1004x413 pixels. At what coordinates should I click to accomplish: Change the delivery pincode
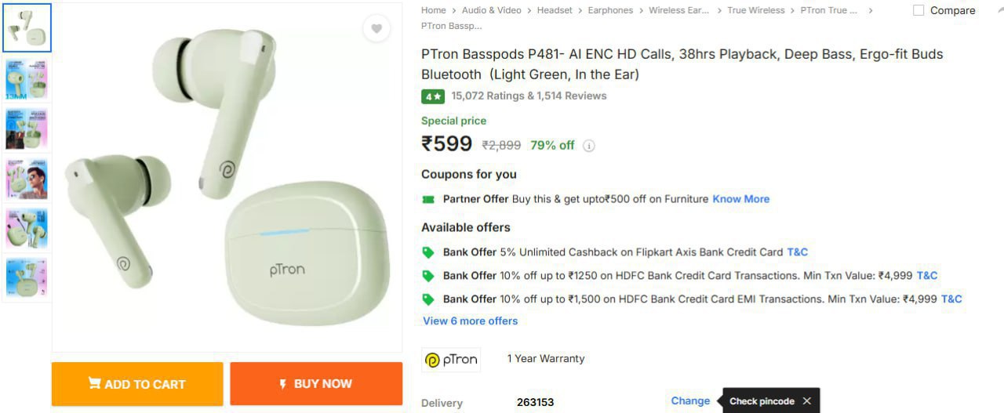(x=690, y=400)
